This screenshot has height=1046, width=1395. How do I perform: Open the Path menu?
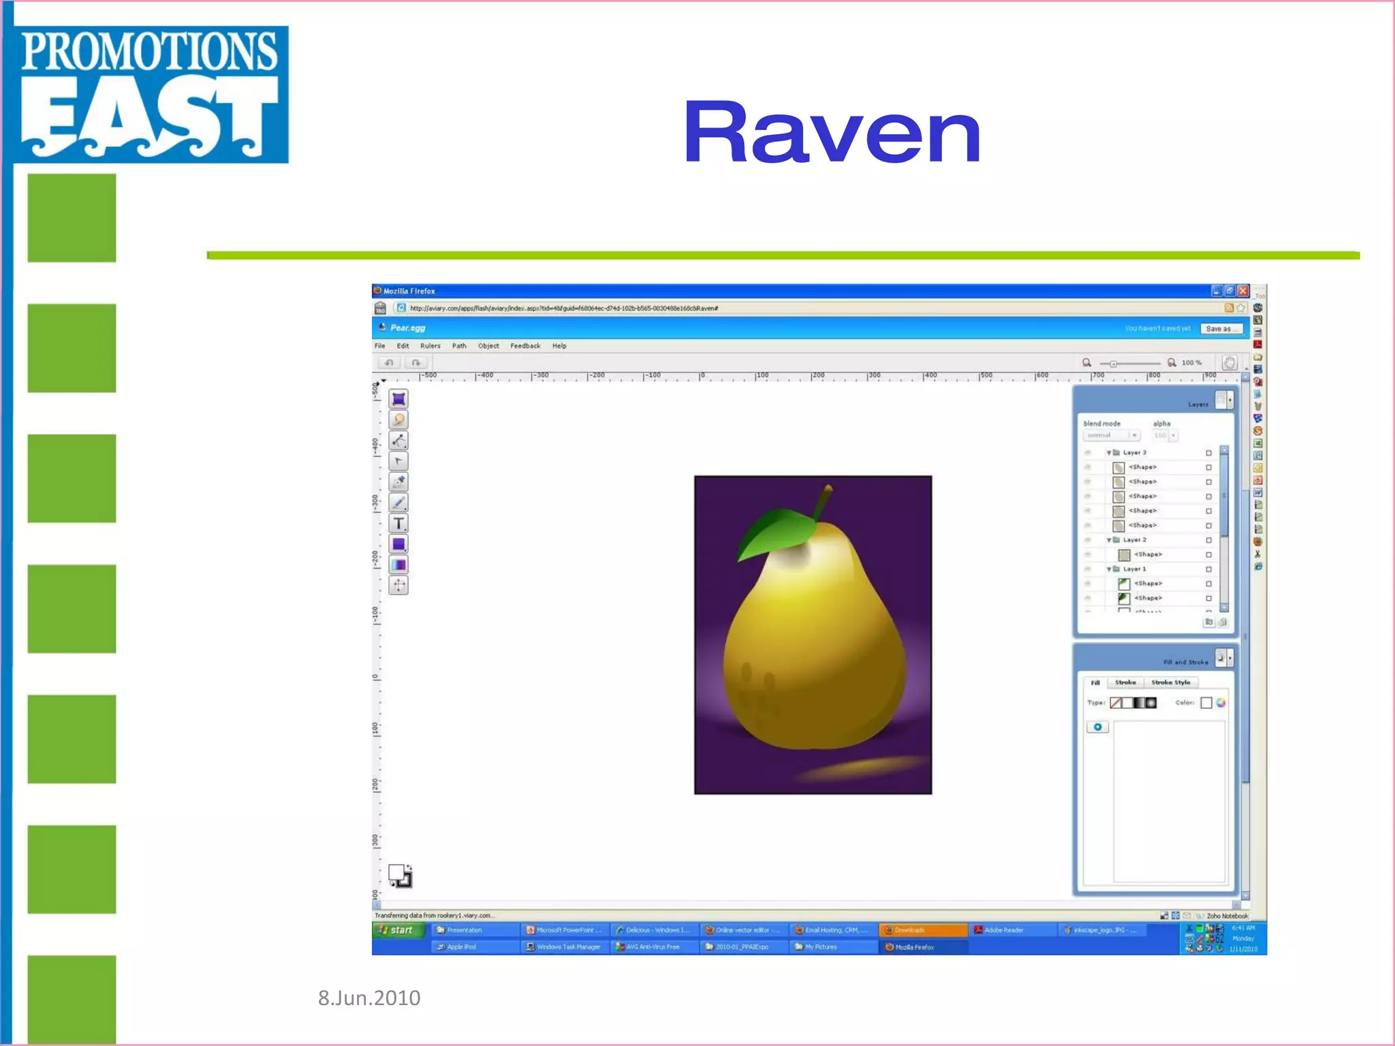[460, 346]
